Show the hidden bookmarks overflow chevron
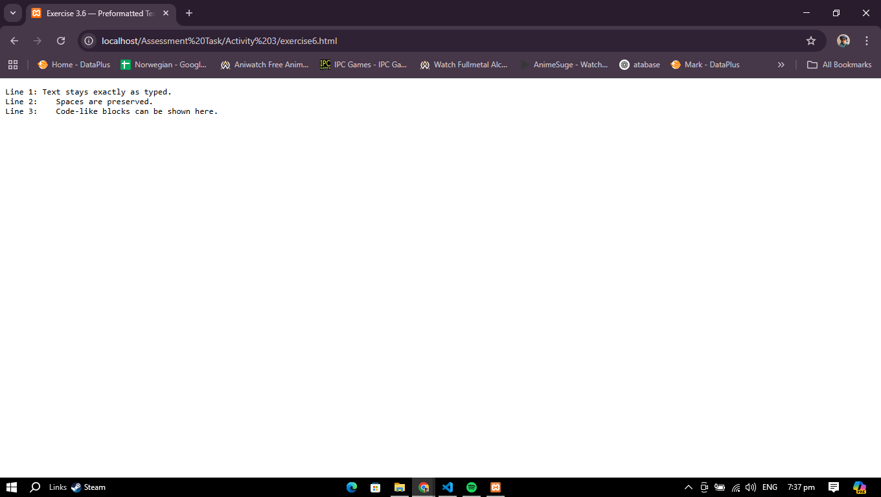Viewport: 881px width, 497px height. [x=781, y=65]
